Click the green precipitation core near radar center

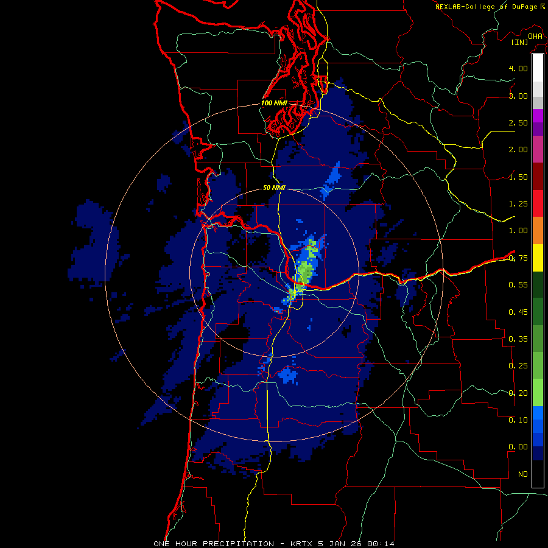306,271
